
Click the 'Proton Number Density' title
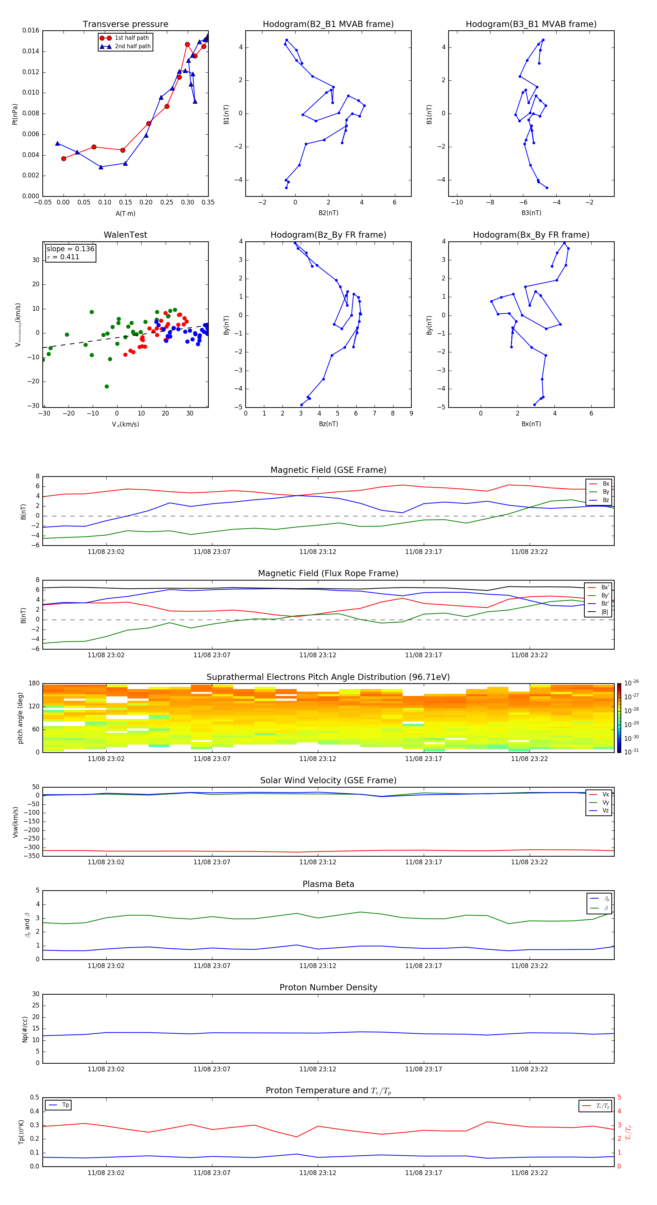(328, 987)
